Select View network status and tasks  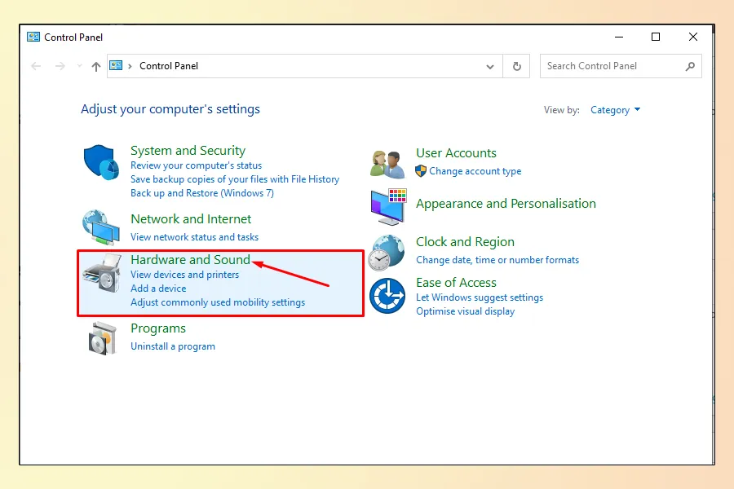[x=194, y=237]
